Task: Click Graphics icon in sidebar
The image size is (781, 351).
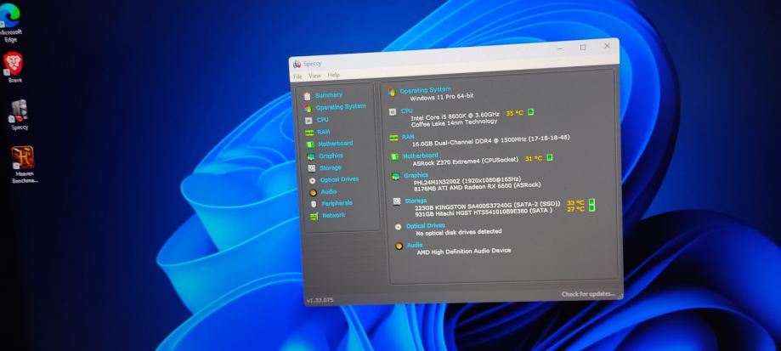Action: click(310, 156)
